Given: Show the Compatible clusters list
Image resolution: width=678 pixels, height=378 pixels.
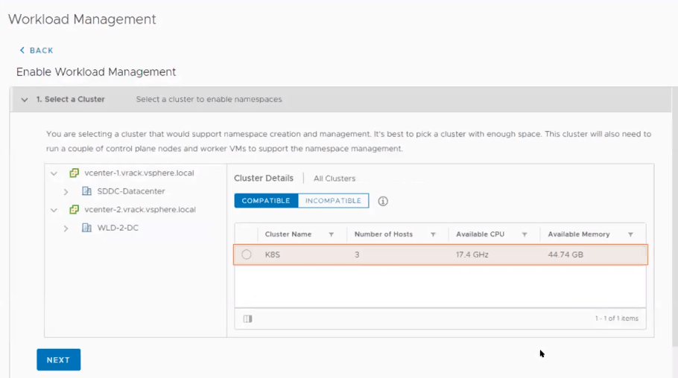Looking at the screenshot, I should click(x=265, y=201).
